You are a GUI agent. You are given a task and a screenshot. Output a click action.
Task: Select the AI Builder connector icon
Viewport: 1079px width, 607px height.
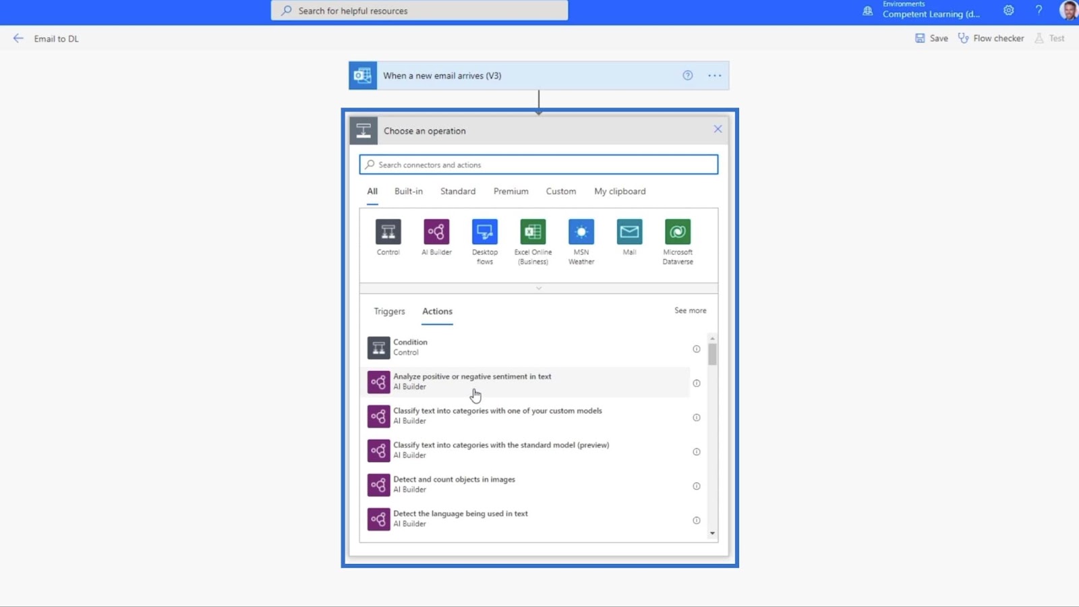coord(436,232)
